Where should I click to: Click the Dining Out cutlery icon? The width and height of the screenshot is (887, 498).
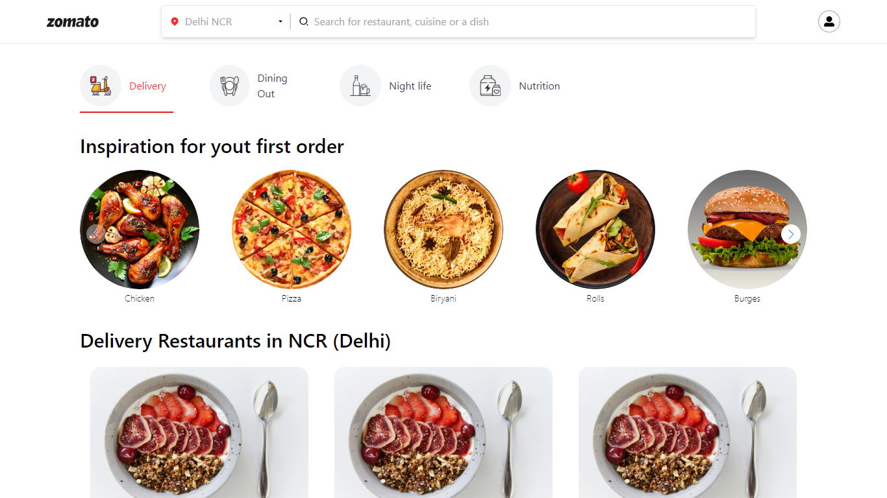click(x=229, y=85)
